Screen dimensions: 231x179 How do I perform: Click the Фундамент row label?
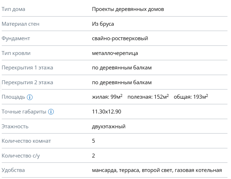pos(16,38)
